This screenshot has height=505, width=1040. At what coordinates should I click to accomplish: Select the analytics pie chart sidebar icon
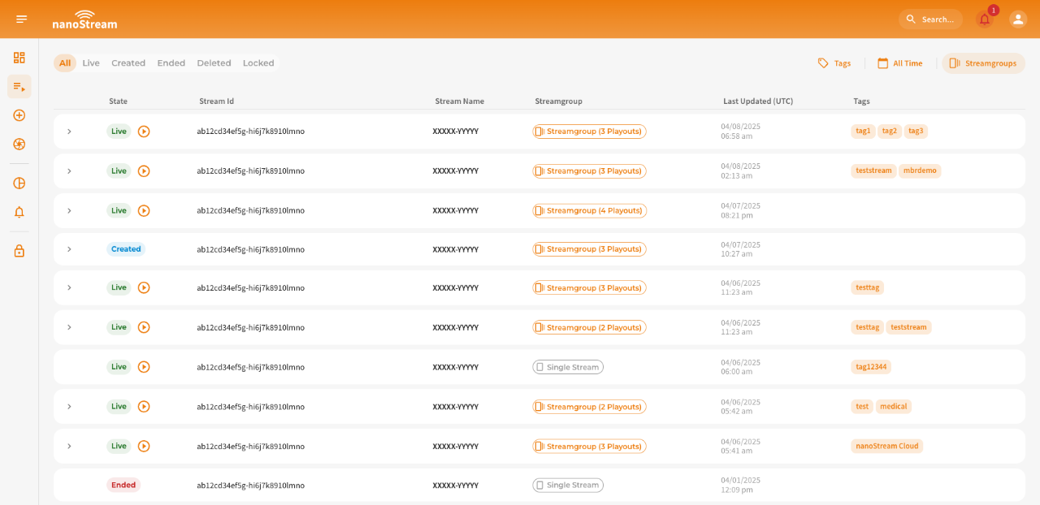coord(19,183)
